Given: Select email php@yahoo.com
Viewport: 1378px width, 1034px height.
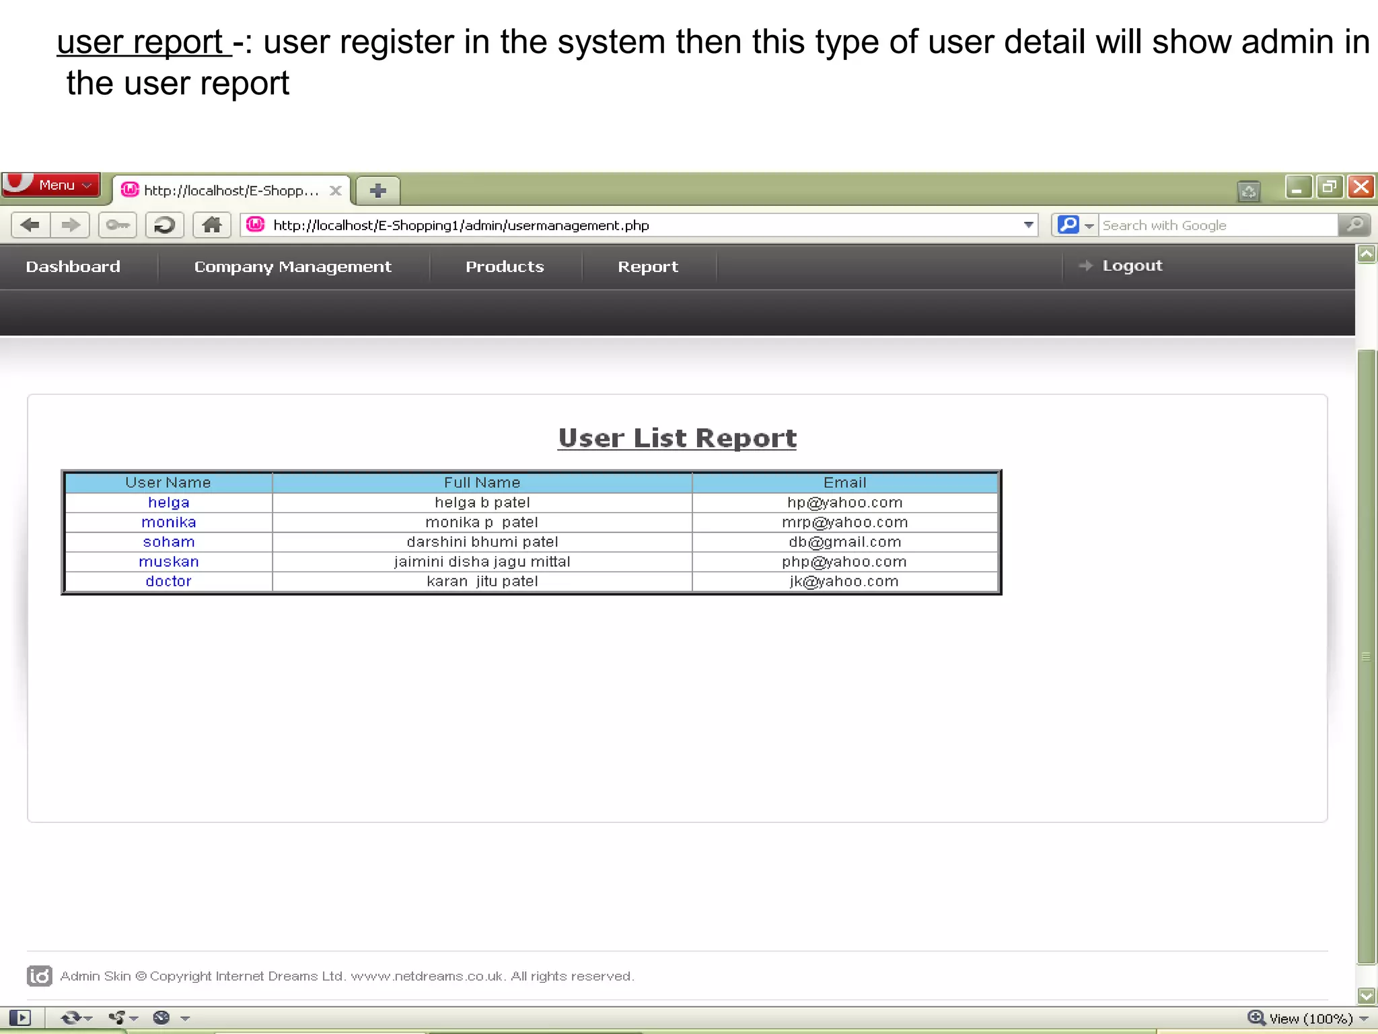Looking at the screenshot, I should pyautogui.click(x=844, y=561).
